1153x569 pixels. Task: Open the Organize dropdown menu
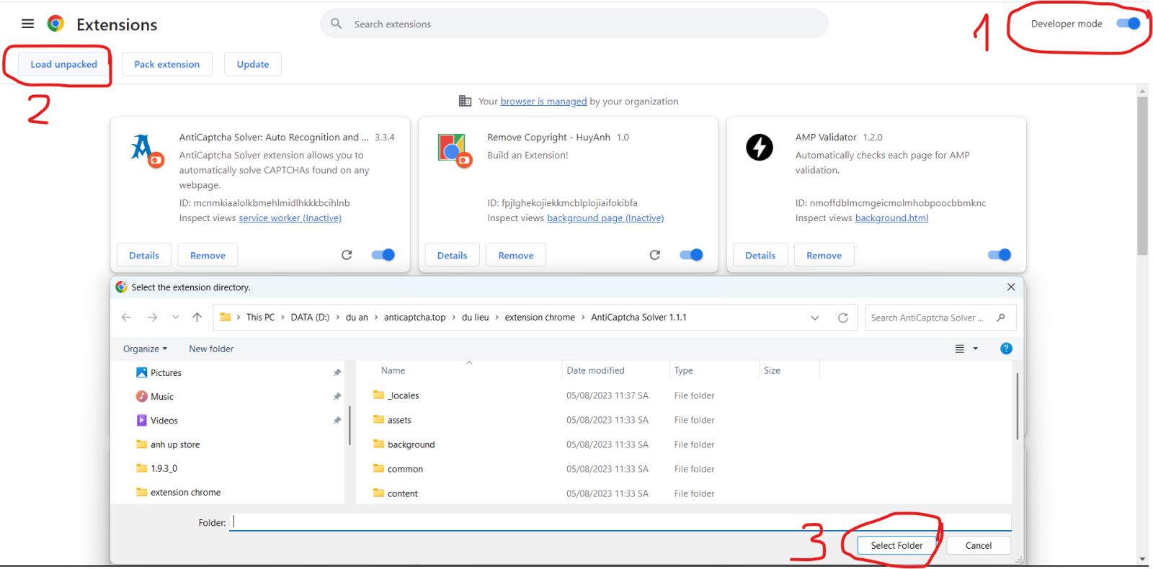point(145,349)
